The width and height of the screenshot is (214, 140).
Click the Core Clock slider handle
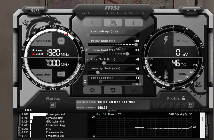pyautogui.click(x=104, y=63)
